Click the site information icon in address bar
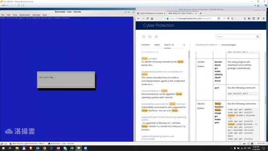The image size is (268, 151). (x=165, y=18)
